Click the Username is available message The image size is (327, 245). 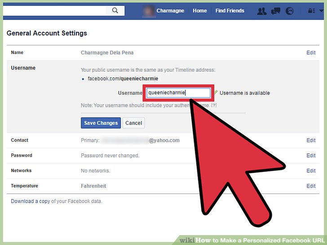[245, 93]
